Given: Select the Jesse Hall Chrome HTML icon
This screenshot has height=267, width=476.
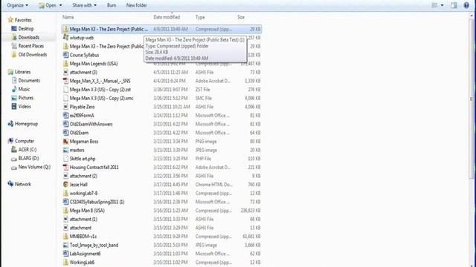Looking at the screenshot, I should [65, 185].
